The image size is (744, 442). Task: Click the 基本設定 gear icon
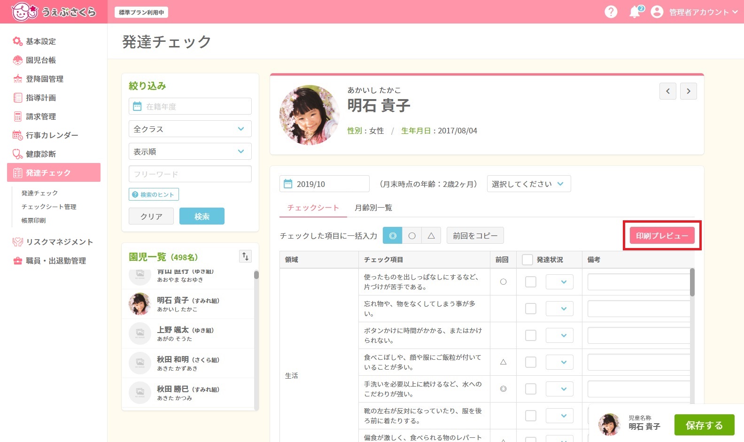[18, 41]
